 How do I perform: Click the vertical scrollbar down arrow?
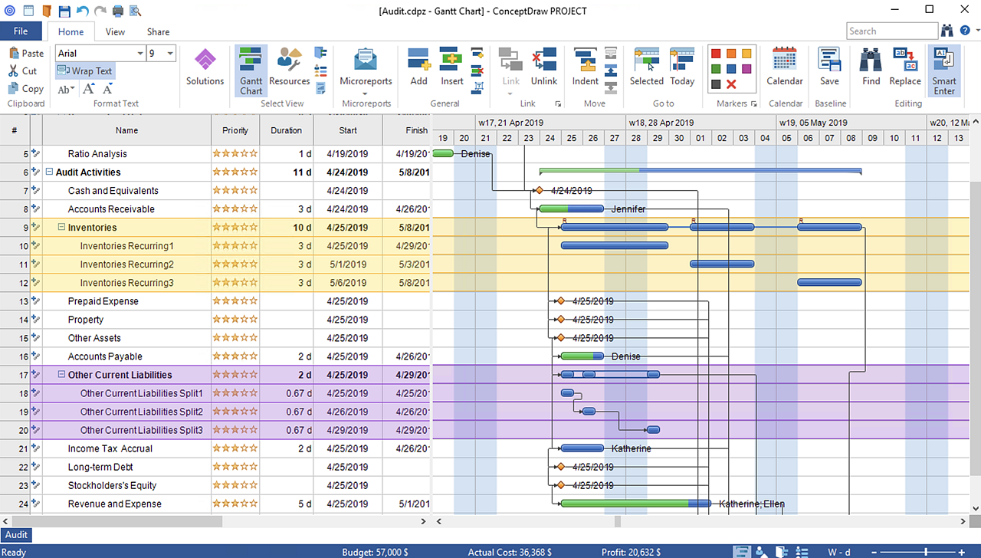click(975, 507)
